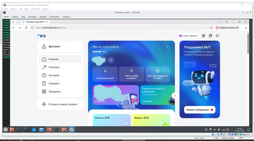This screenshot has width=254, height=141.
Task: Open Подробнее on the ОСАГО banner
Action: (x=147, y=101)
